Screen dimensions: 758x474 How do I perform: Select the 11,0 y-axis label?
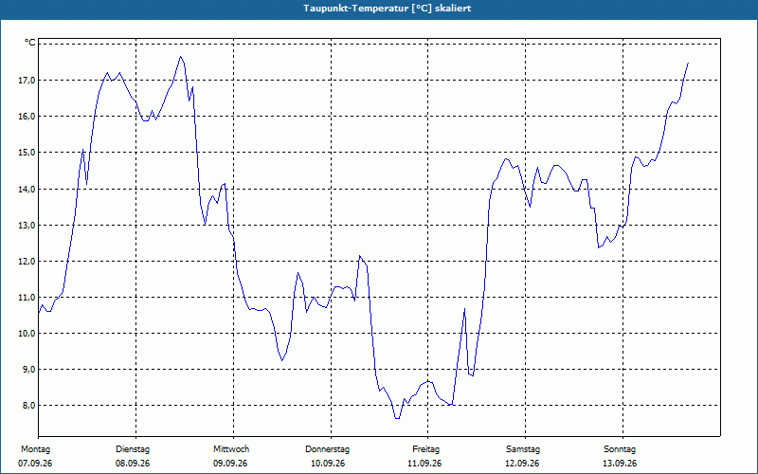[27, 298]
